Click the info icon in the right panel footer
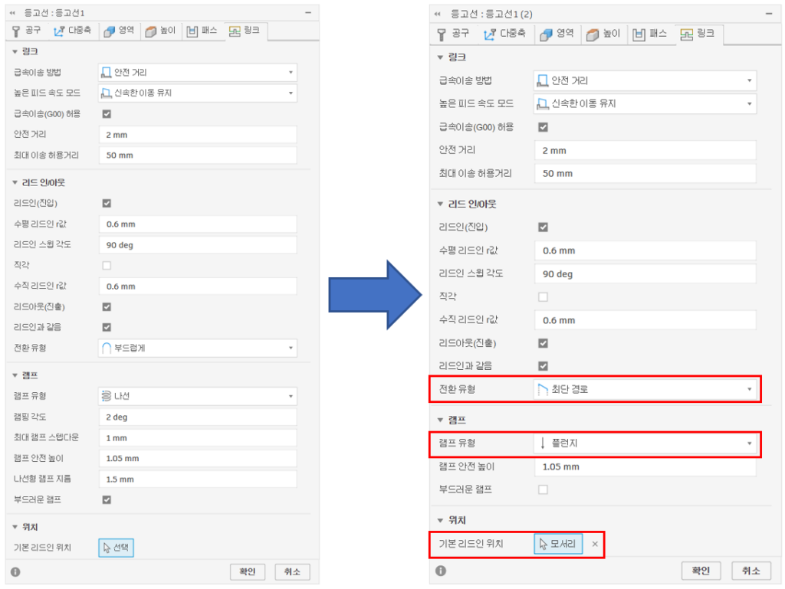Screen dimensions: 785x589 pyautogui.click(x=441, y=571)
